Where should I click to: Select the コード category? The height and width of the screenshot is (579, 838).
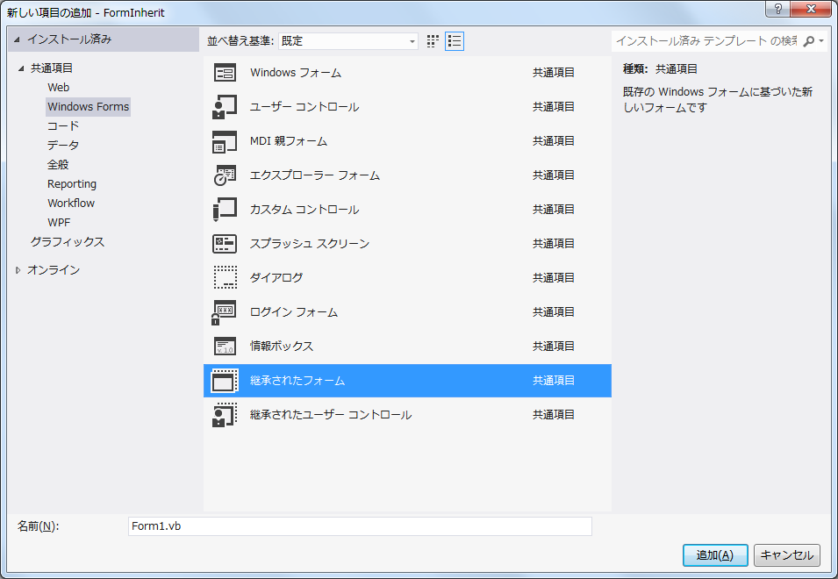tap(63, 126)
